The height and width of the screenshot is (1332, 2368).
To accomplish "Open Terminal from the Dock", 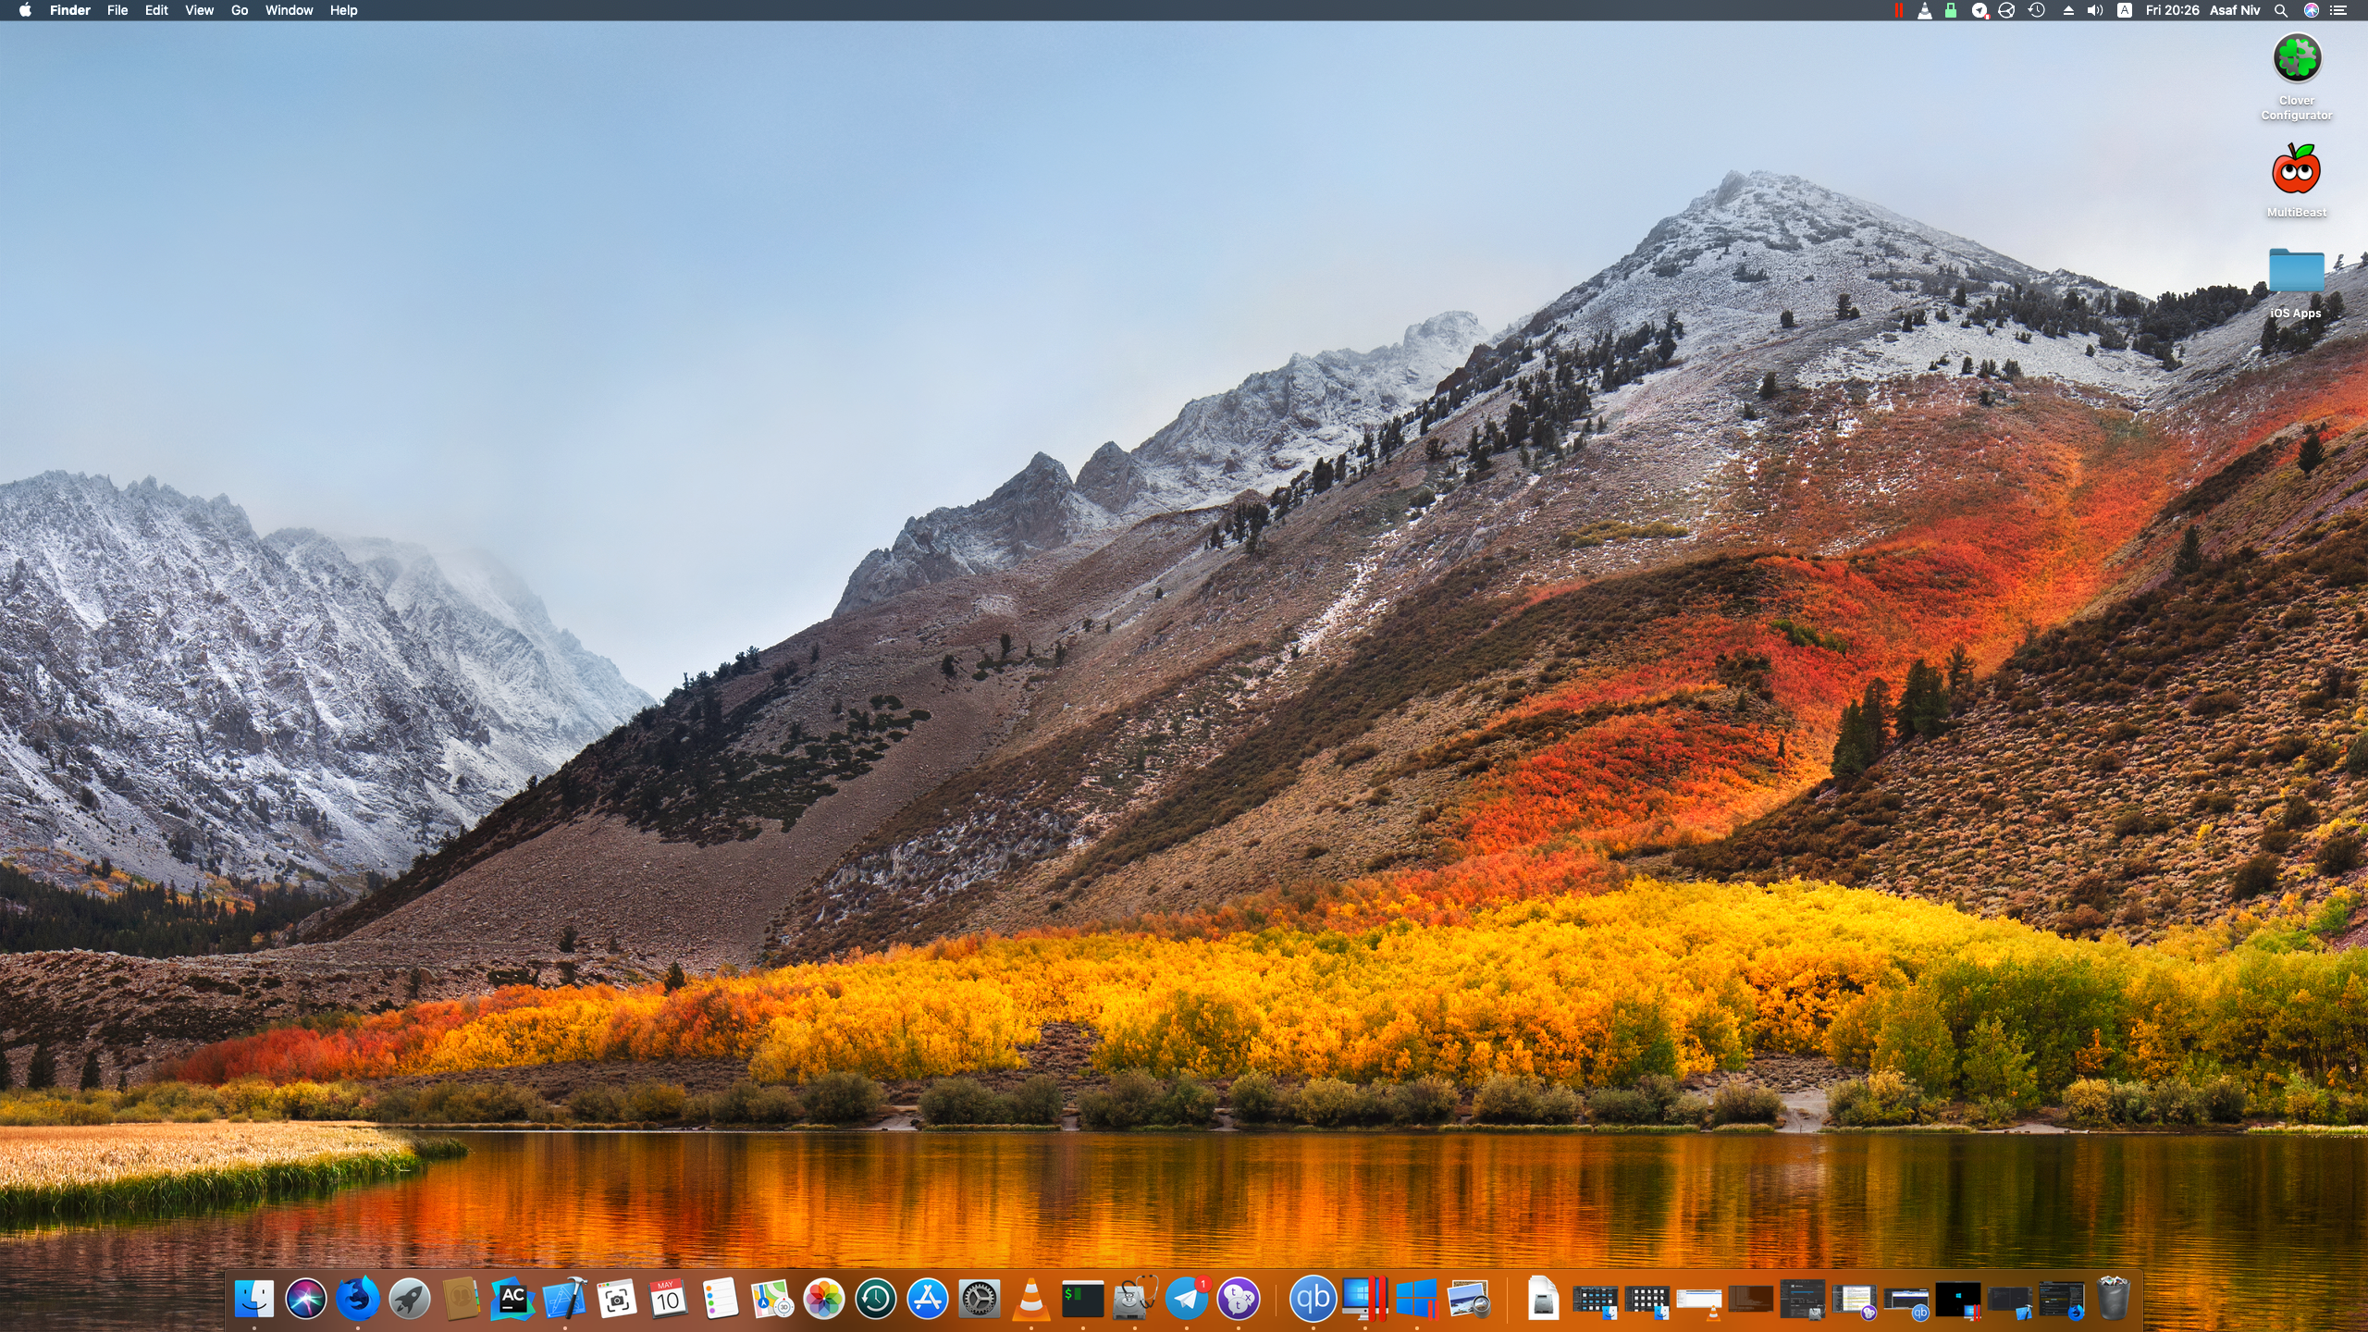I will [1083, 1299].
